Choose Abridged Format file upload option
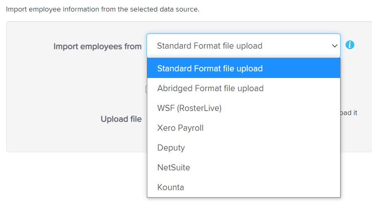This screenshot has height=210, width=372. 244,88
